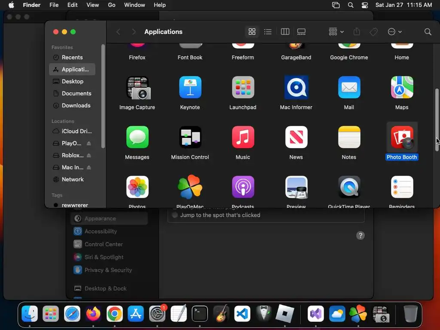Open Network in Finder sidebar
Screen dimensions: 440x330
pyautogui.click(x=72, y=179)
